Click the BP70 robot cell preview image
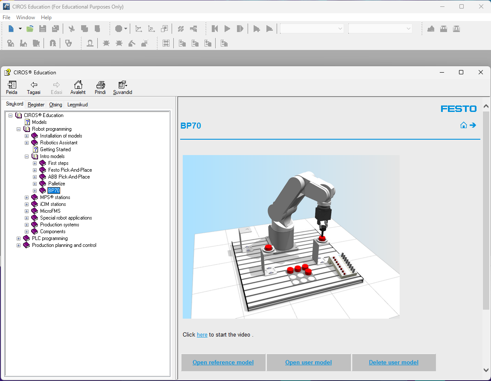The image size is (491, 381). [291, 237]
